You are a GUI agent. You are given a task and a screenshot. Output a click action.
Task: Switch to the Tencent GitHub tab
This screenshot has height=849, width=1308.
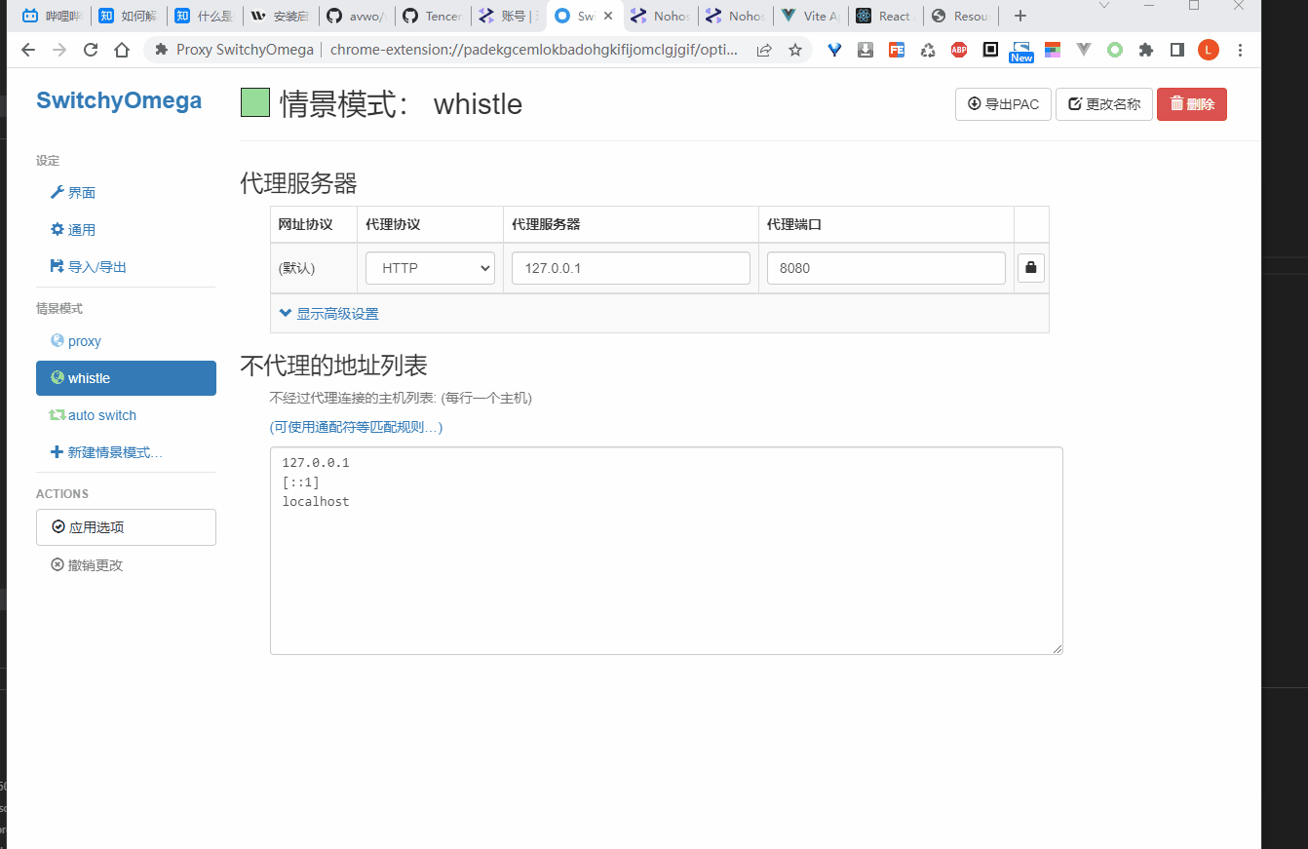432,16
